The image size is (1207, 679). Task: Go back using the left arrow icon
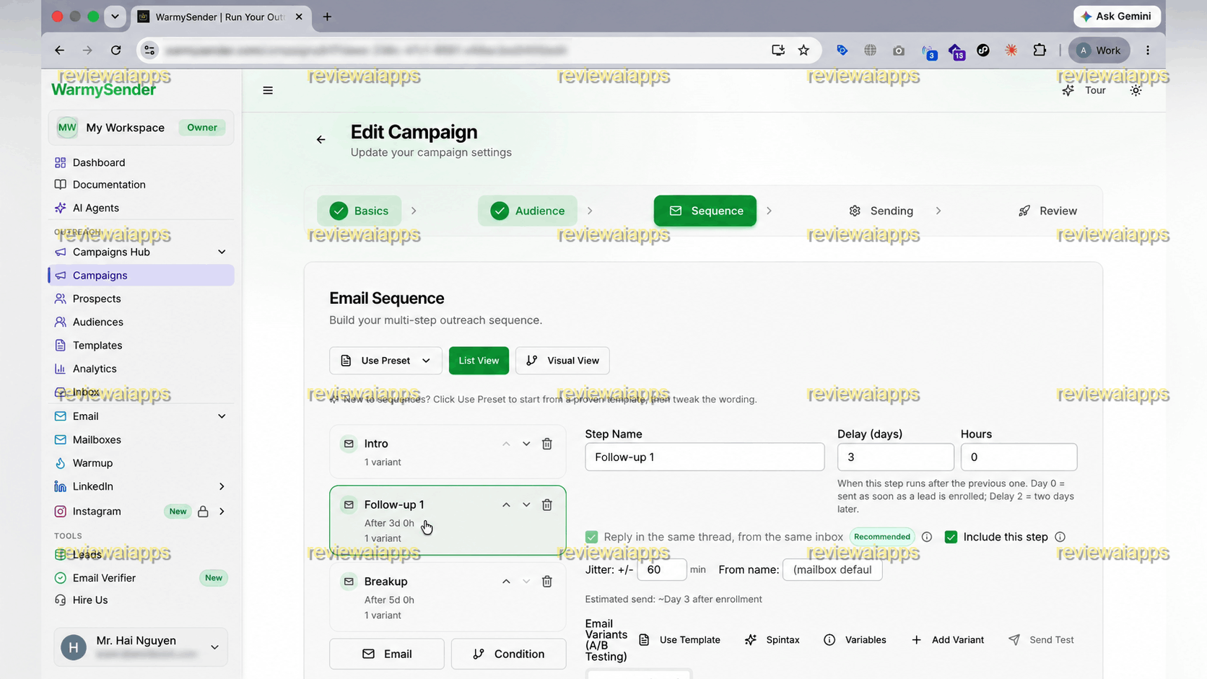click(x=321, y=139)
